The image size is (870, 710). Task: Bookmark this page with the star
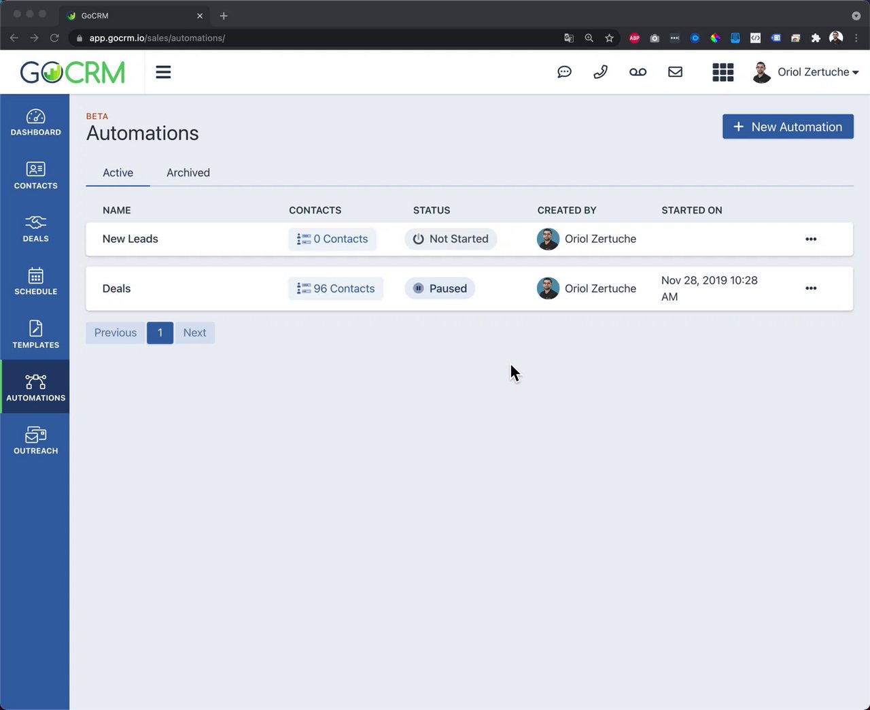(609, 38)
